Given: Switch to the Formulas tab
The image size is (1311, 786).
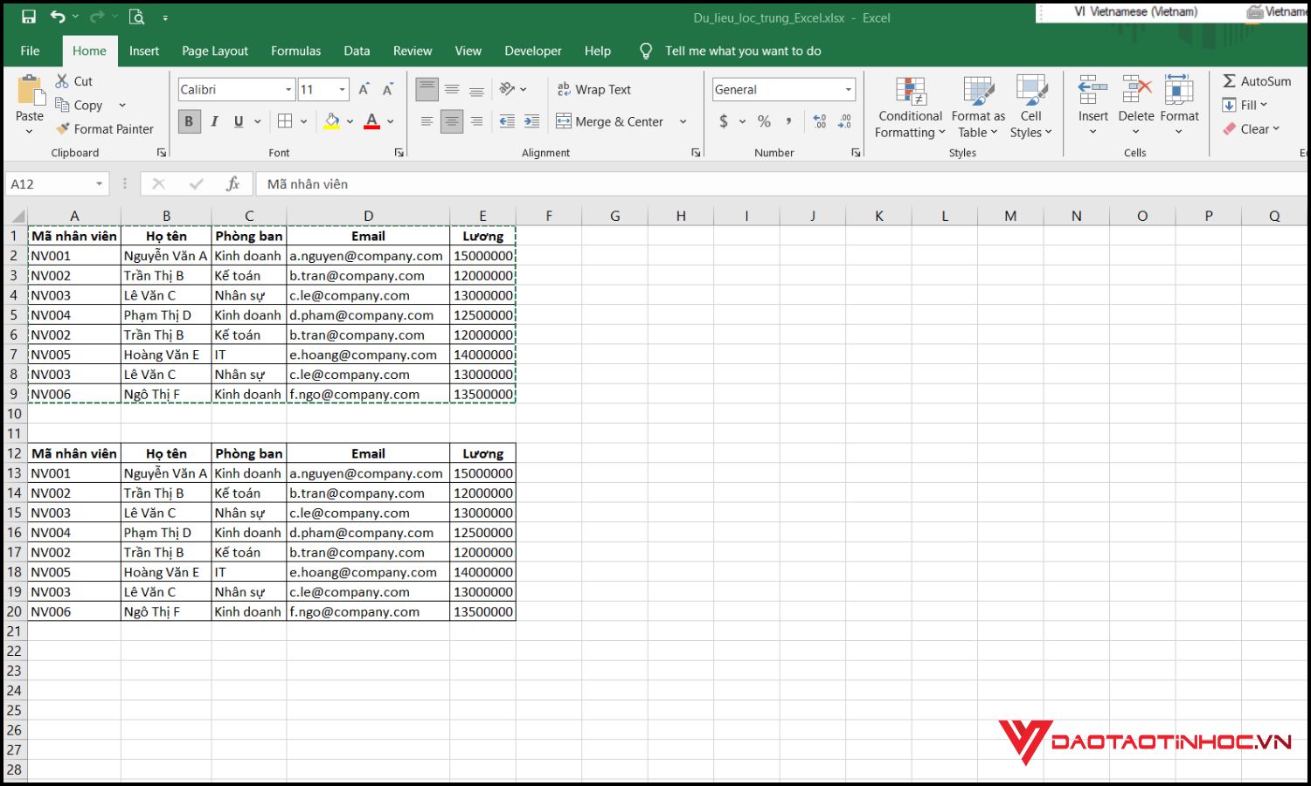Looking at the screenshot, I should point(295,51).
